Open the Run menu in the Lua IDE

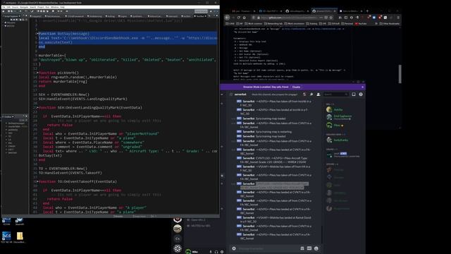47,7
